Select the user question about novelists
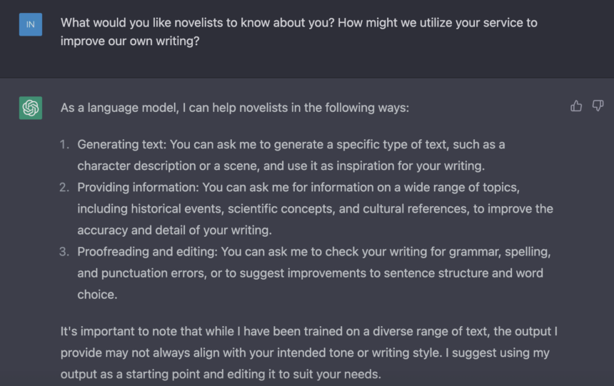The height and width of the screenshot is (386, 614). point(298,31)
